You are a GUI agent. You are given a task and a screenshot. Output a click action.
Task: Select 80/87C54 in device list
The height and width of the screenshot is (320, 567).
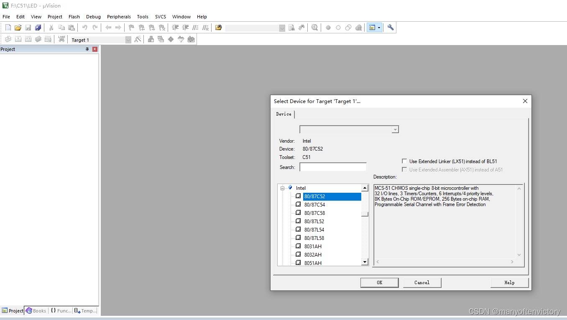(x=314, y=205)
